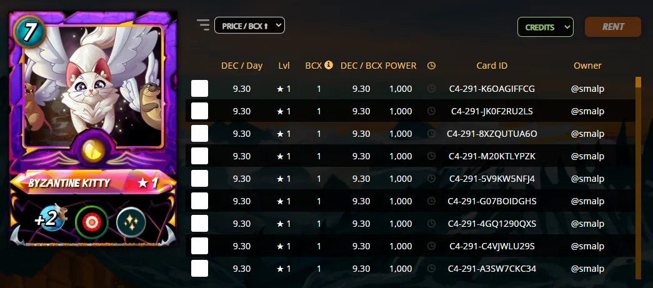Click the mana cost 7 orb
Screen dimensions: 653x288
click(x=29, y=32)
